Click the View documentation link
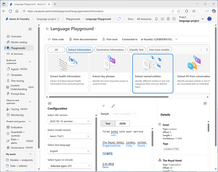Viewport: 218px width, 172px height. click(x=83, y=39)
